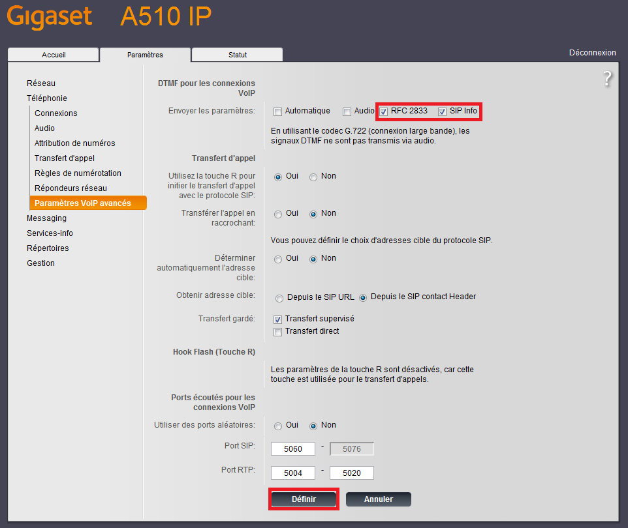Open Services-info section
Image resolution: width=628 pixels, height=528 pixels.
(x=50, y=233)
